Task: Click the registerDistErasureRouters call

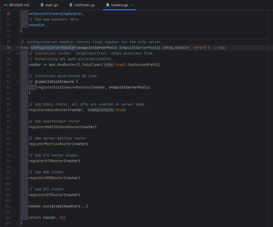Action: (64, 87)
